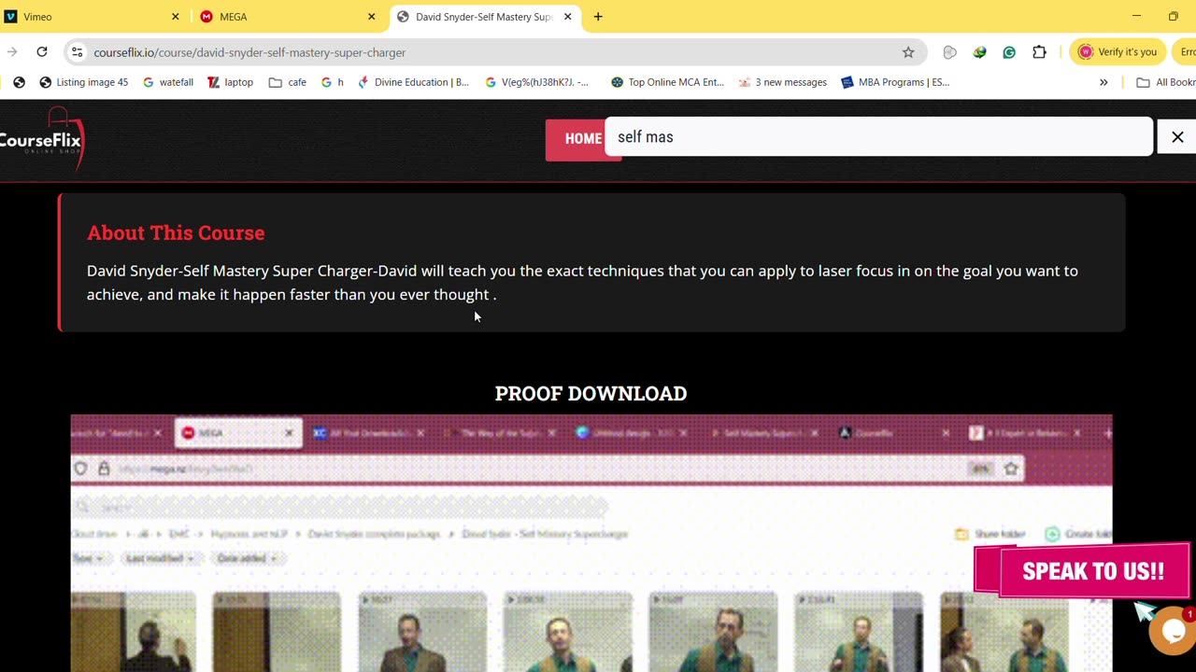1196x672 pixels.
Task: Click the grey extension icon beside the star
Action: click(949, 52)
